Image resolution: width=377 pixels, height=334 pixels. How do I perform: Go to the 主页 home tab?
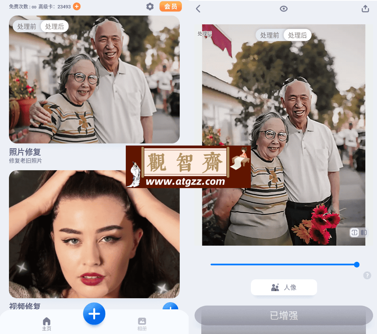[x=47, y=324]
